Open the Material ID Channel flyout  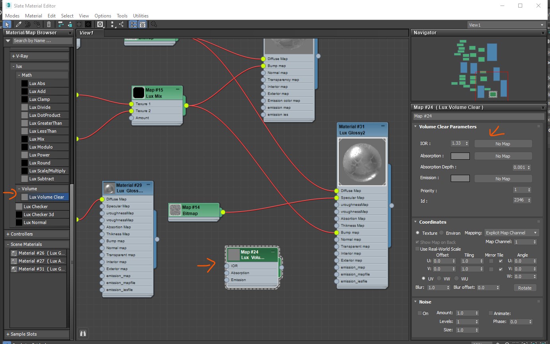tap(100, 24)
